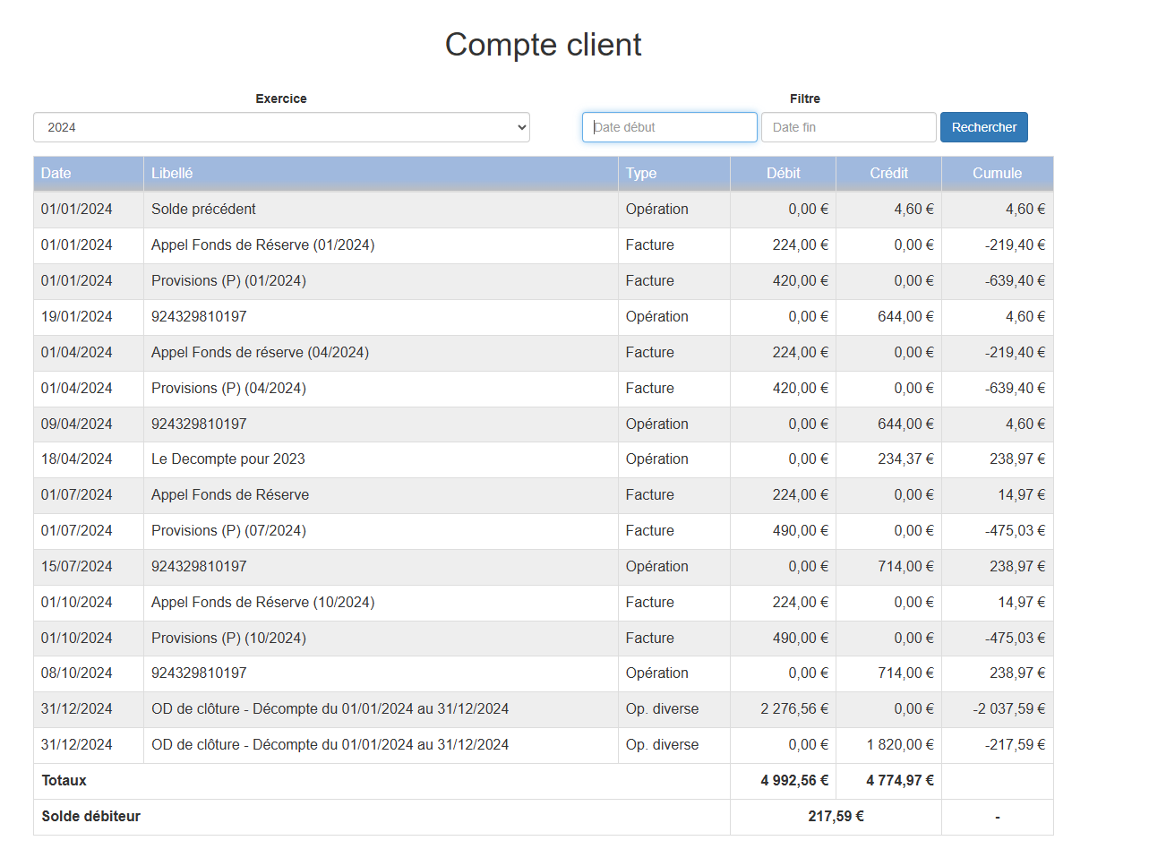Image resolution: width=1149 pixels, height=849 pixels.
Task: Select Appel Fonds de Réserve (01/2024) row
Action: (262, 245)
